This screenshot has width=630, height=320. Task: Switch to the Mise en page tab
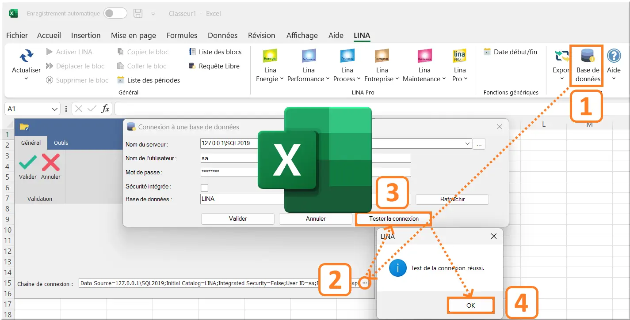pyautogui.click(x=134, y=35)
